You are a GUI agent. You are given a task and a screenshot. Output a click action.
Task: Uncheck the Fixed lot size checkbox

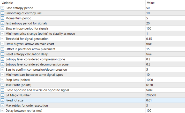(3, 100)
